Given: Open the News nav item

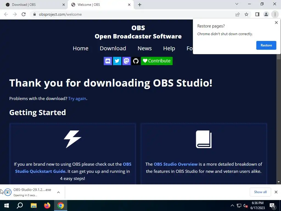Looking at the screenshot, I should (x=145, y=48).
